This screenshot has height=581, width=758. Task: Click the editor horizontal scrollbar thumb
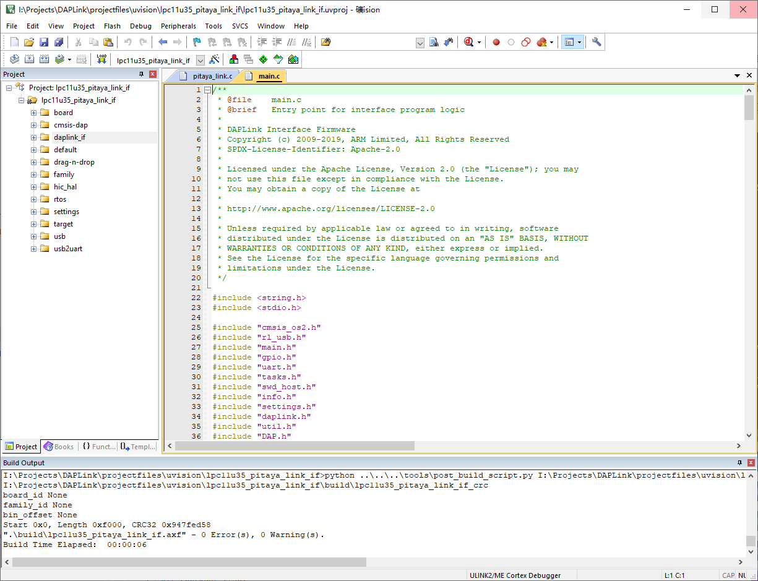[295, 445]
